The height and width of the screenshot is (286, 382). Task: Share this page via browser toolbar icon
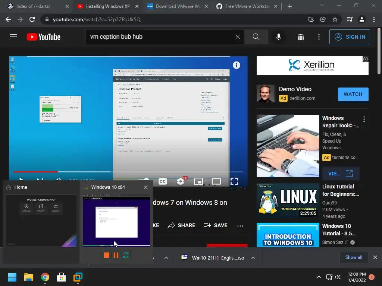coord(323,19)
